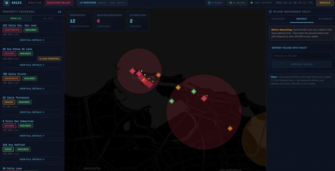335x171 pixels.
Task: Click the INSURED badge on 310 Ave Ashford
Action: coord(23,149)
